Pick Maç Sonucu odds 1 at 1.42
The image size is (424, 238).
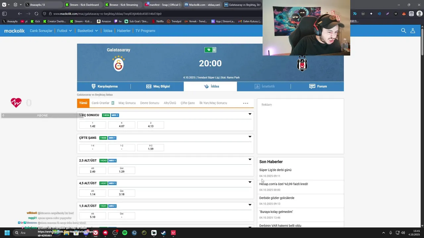point(92,125)
